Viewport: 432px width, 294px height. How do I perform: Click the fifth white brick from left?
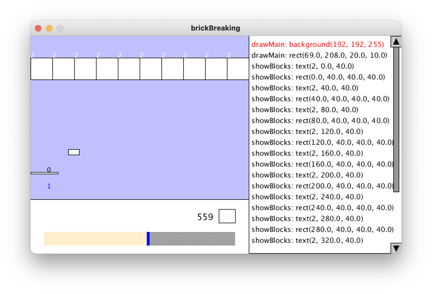coord(129,69)
